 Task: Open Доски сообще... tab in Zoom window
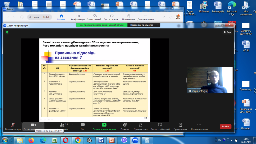pos(112,17)
